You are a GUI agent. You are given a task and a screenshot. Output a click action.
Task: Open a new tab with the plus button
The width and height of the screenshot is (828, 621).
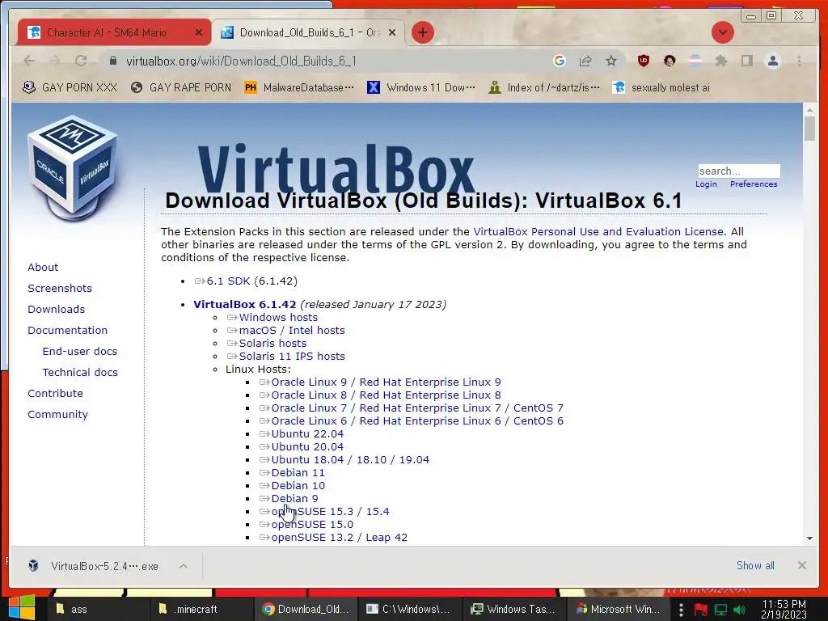pos(422,32)
